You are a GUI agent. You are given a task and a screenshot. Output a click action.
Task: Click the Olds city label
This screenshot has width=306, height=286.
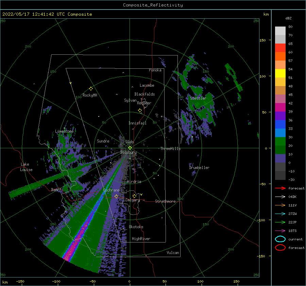coord(130,142)
